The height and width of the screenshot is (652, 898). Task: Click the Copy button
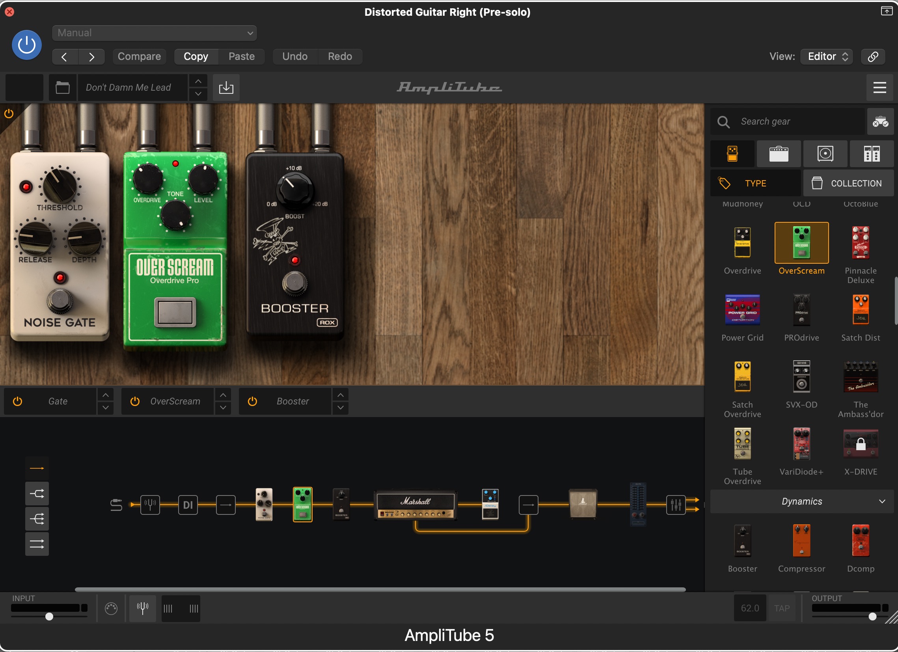pyautogui.click(x=196, y=56)
